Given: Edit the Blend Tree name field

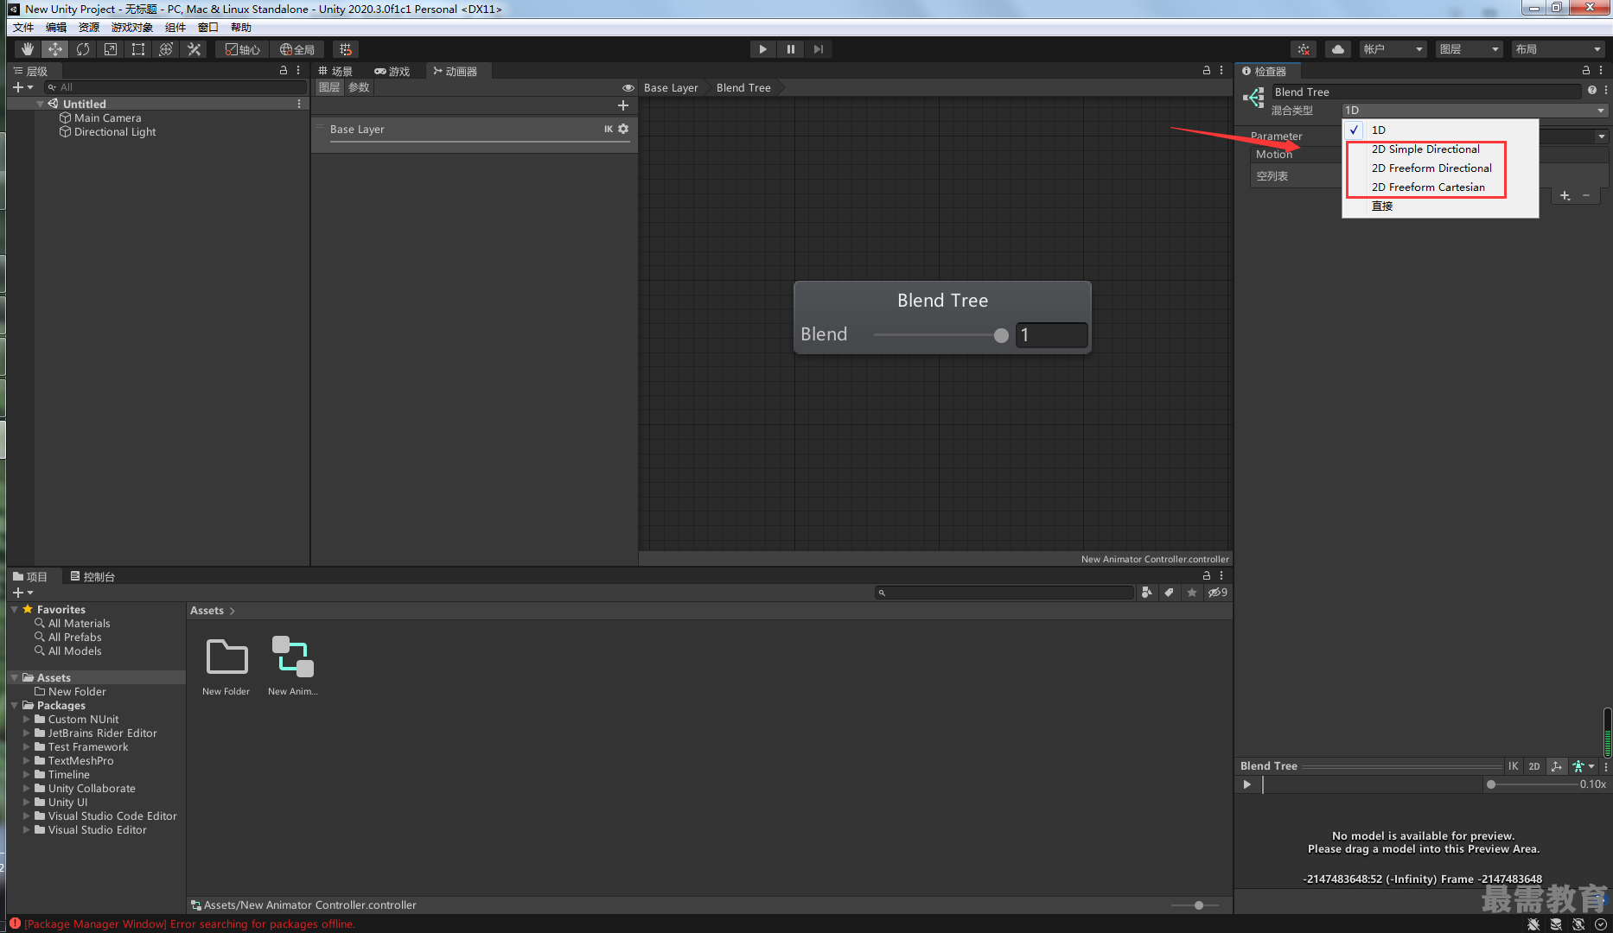Looking at the screenshot, I should click(1426, 92).
